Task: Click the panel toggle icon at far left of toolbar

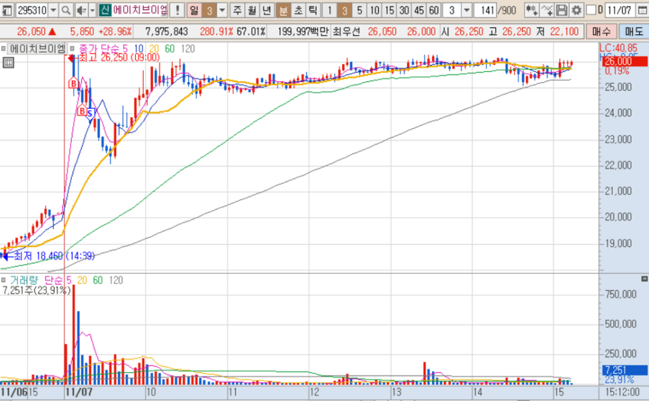Action: tap(7, 9)
